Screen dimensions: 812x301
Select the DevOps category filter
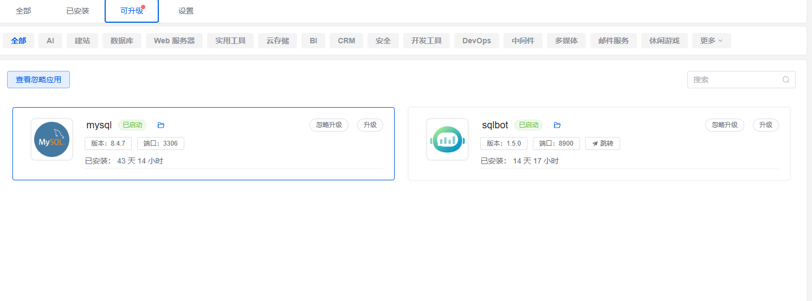pyautogui.click(x=476, y=41)
